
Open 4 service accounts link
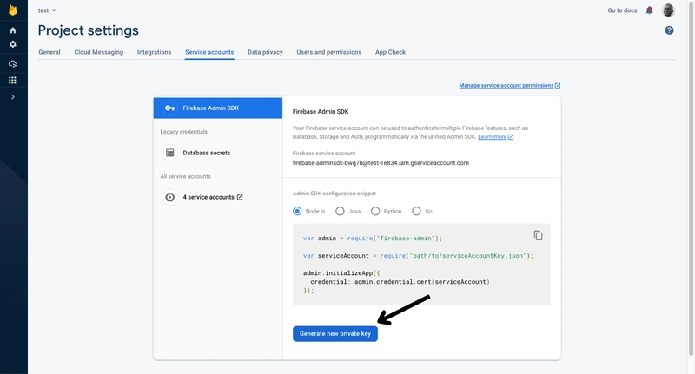click(x=208, y=197)
